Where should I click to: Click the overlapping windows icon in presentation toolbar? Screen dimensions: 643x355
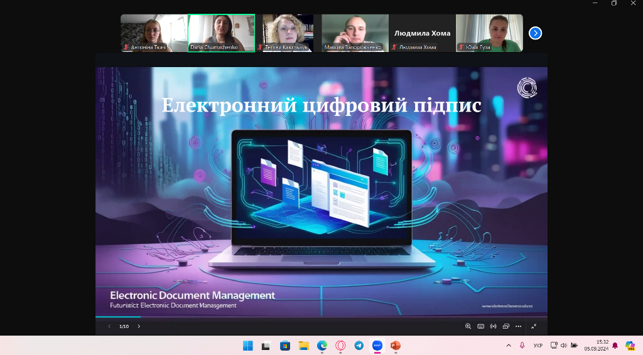click(x=505, y=326)
